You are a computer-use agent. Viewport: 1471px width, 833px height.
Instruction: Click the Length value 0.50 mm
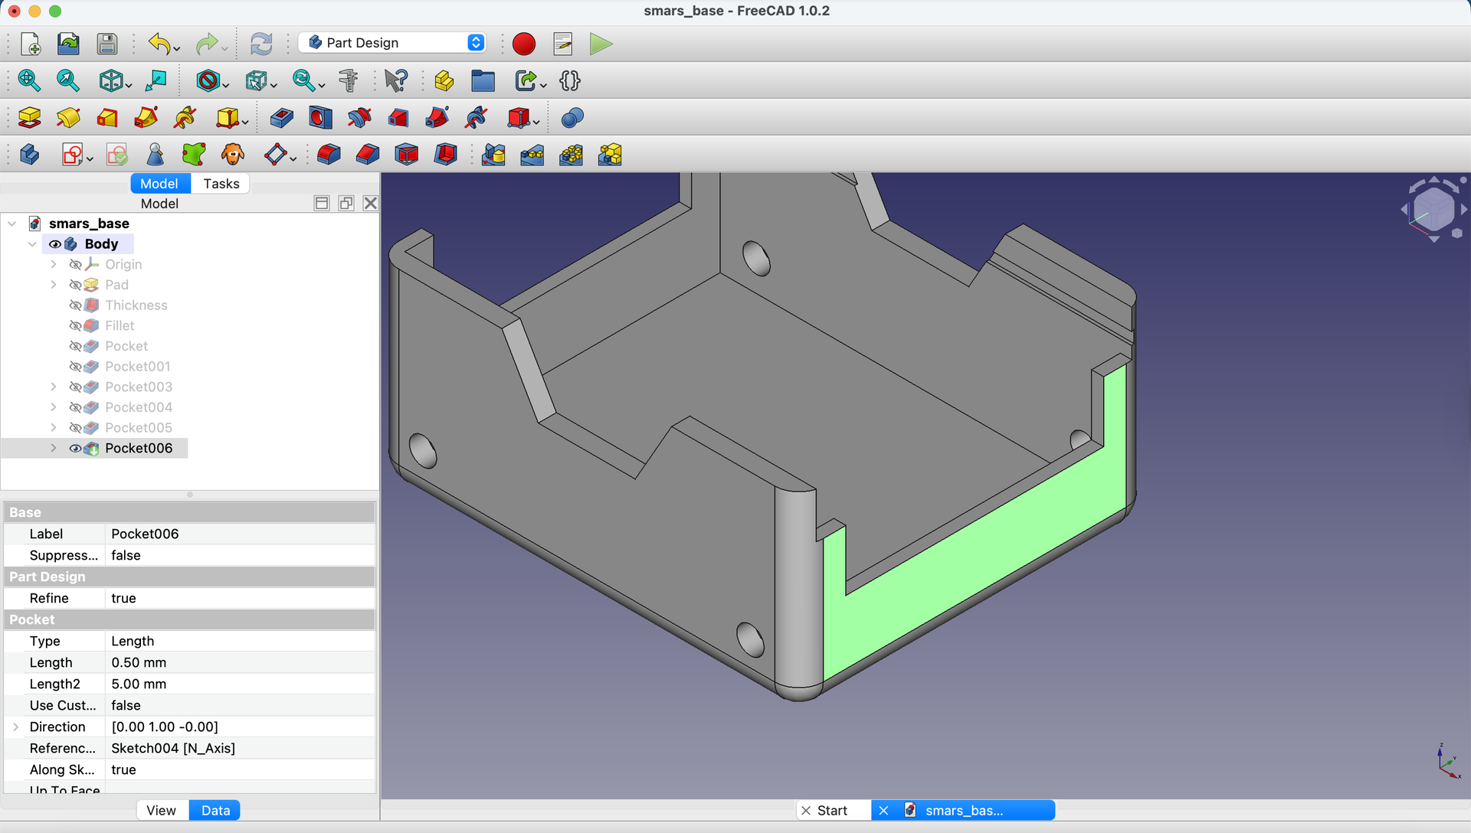click(x=240, y=662)
